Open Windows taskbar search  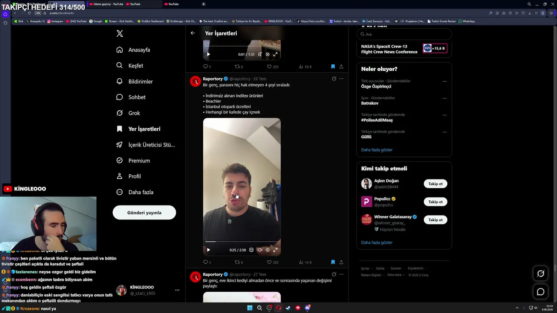pos(259,308)
